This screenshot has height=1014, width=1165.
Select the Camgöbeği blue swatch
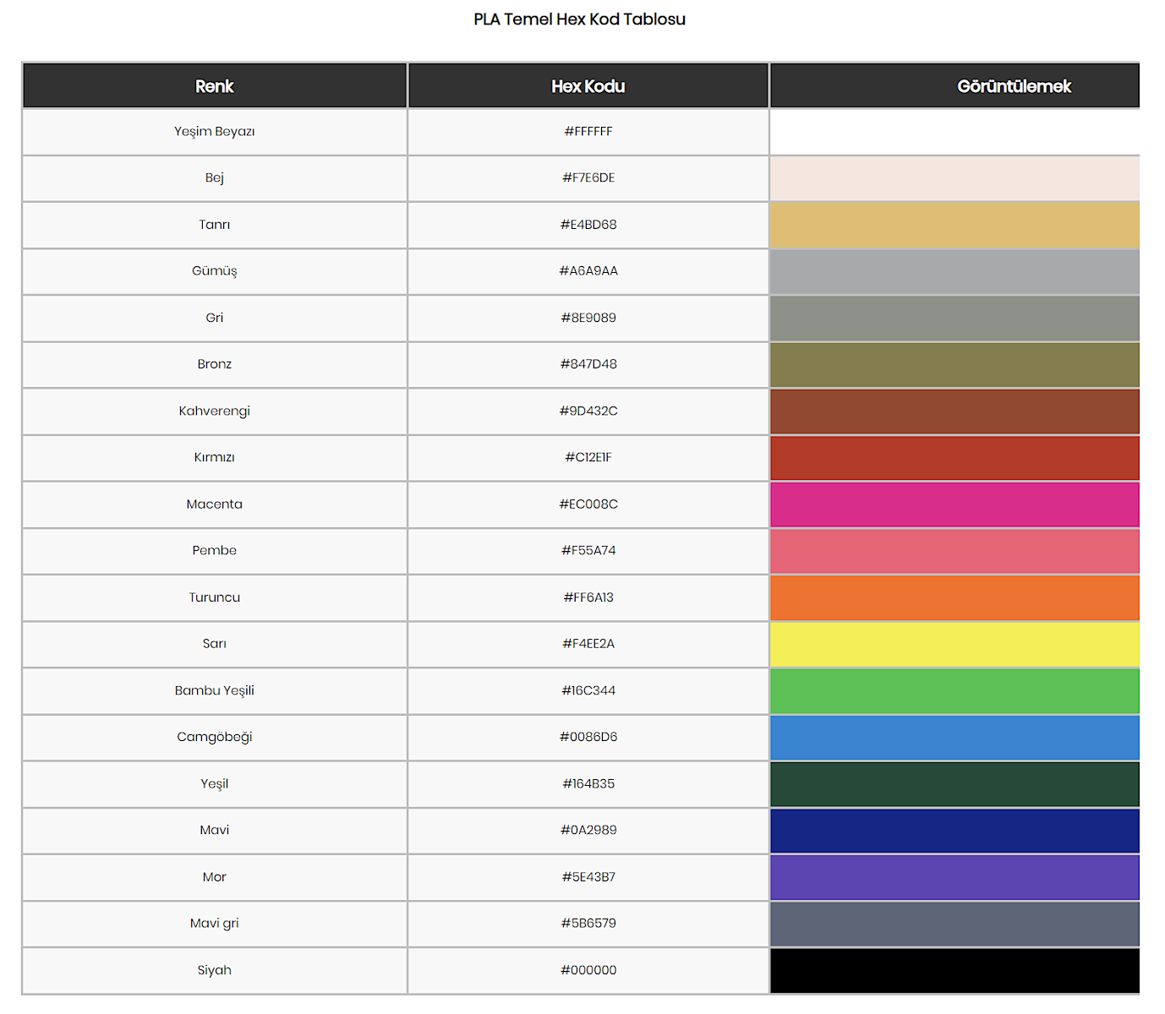coord(954,737)
